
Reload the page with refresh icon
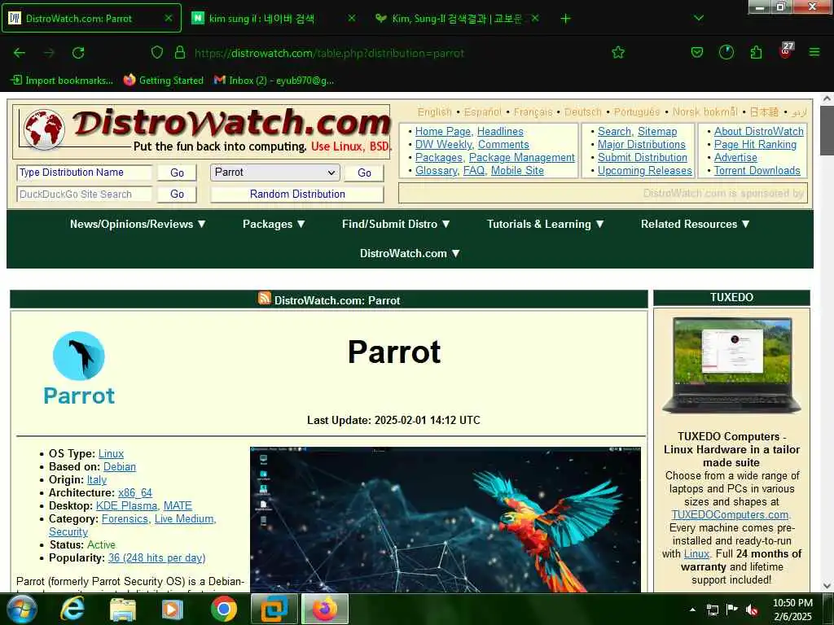(x=78, y=53)
